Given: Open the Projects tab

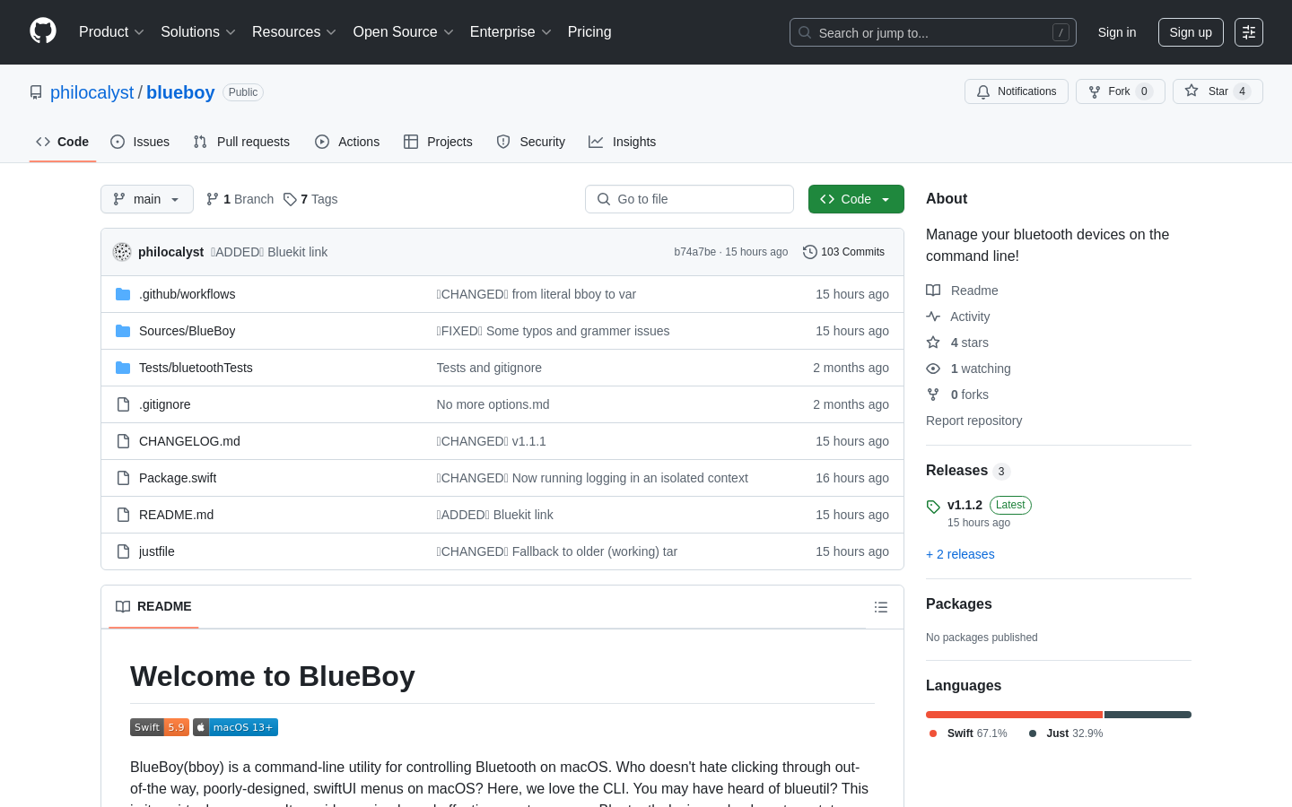Looking at the screenshot, I should (x=438, y=142).
